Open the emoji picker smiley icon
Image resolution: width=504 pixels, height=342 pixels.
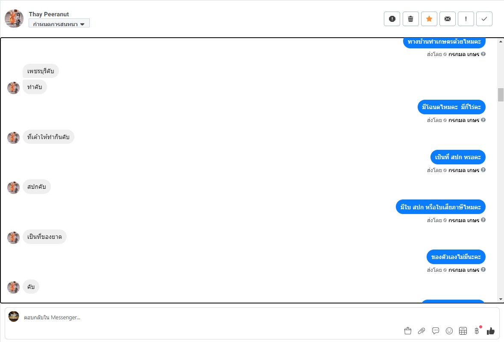coord(449,330)
